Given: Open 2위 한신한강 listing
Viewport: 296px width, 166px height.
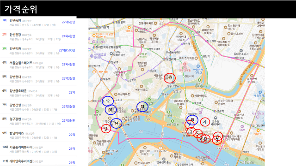Looking at the screenshot, I should click(x=38, y=36).
